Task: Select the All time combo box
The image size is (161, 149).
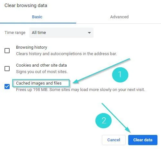Action: 61,33
